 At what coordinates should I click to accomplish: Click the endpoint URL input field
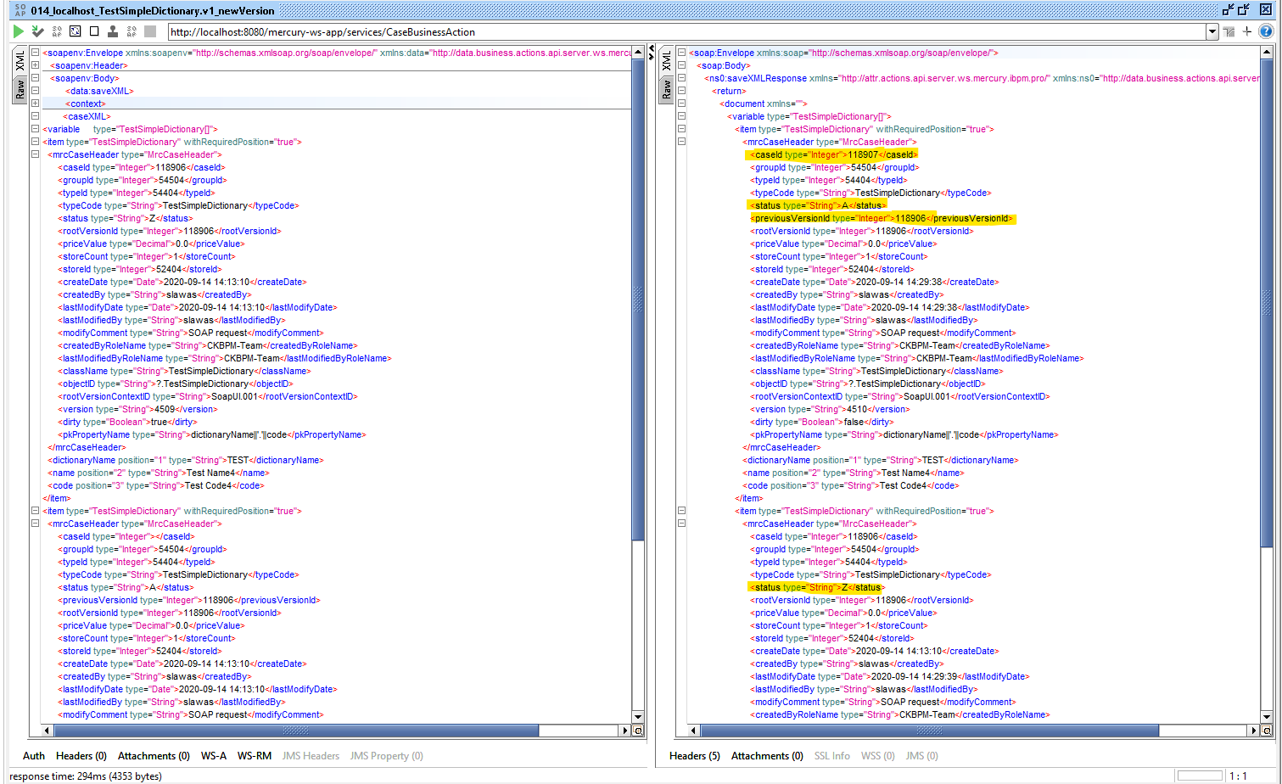coord(687,32)
